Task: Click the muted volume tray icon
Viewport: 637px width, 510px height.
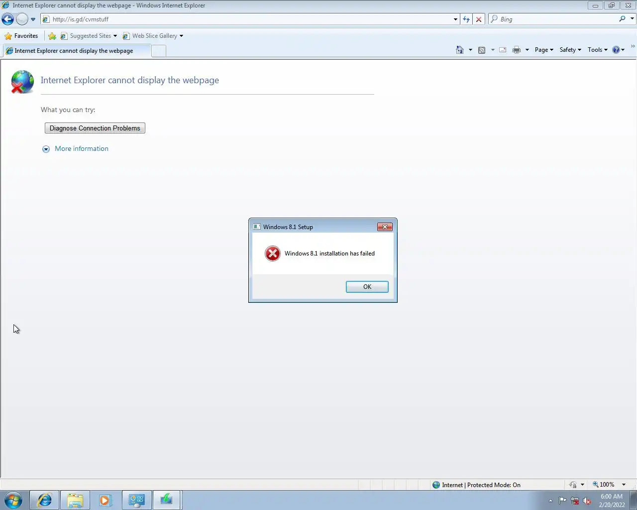Action: 587,501
